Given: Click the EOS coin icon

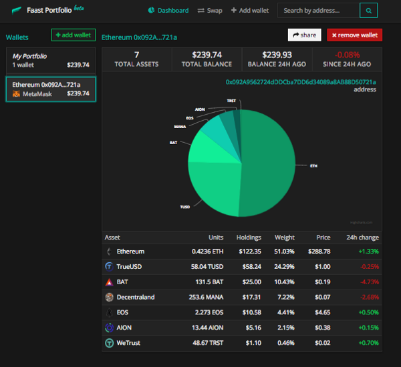Looking at the screenshot, I should [109, 312].
